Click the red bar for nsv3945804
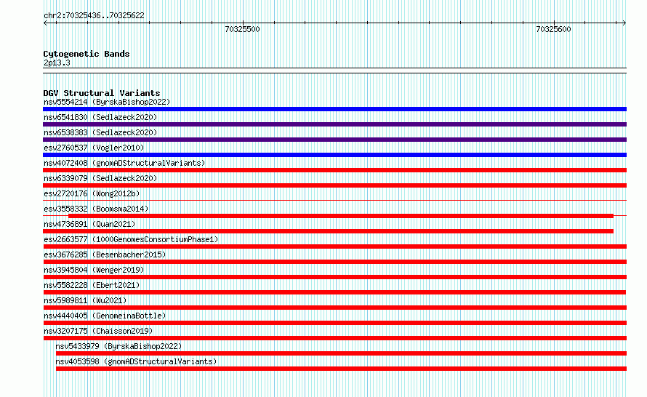The height and width of the screenshot is (397, 647). [x=334, y=277]
